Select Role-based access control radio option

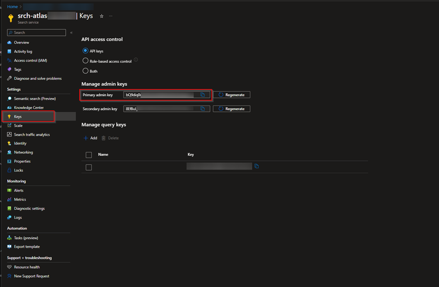pos(86,61)
